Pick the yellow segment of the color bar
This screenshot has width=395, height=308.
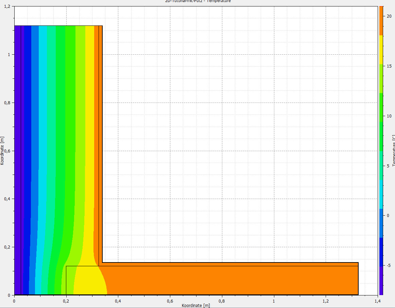tap(381, 50)
